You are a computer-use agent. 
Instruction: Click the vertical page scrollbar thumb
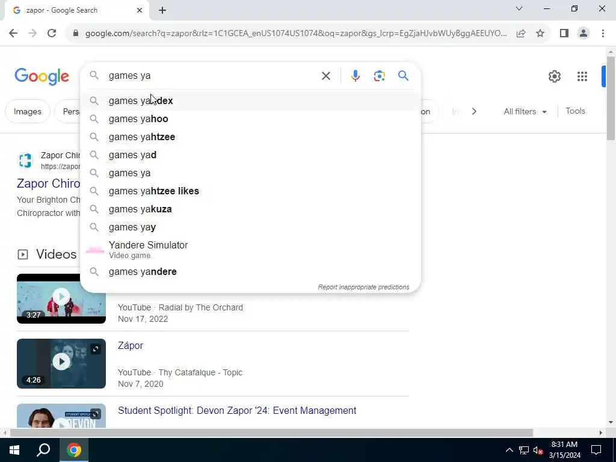(611, 98)
